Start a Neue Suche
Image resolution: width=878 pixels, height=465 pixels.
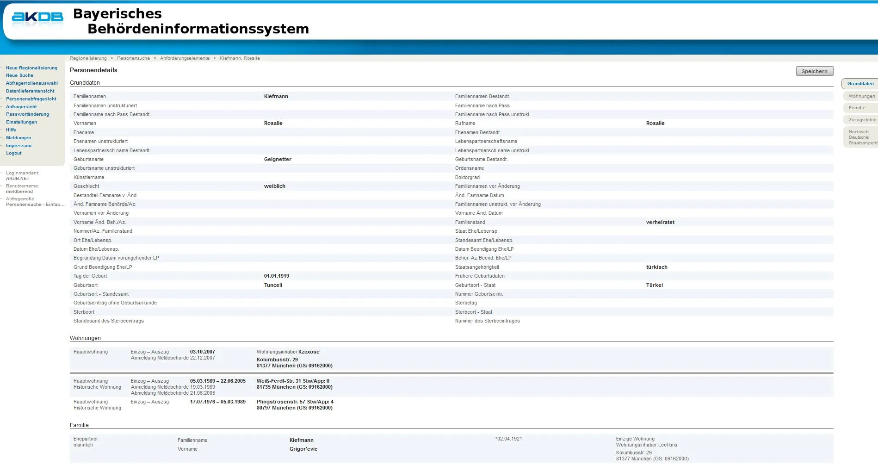(x=19, y=75)
